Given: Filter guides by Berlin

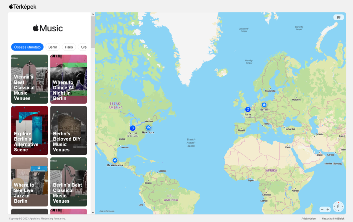Looking at the screenshot, I should (53, 47).
